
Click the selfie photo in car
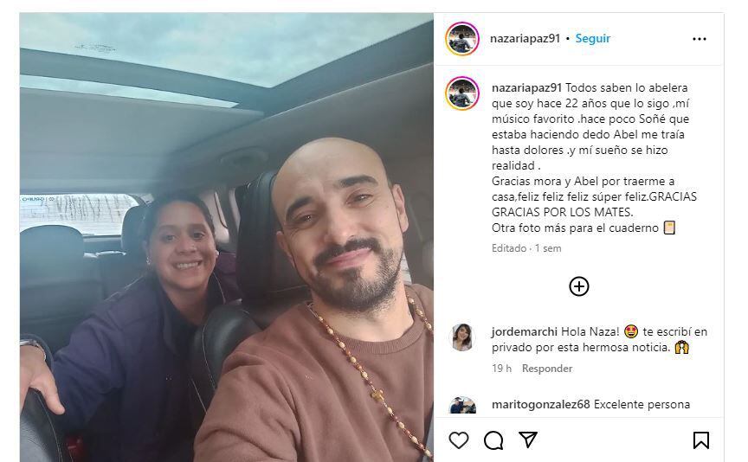227,237
